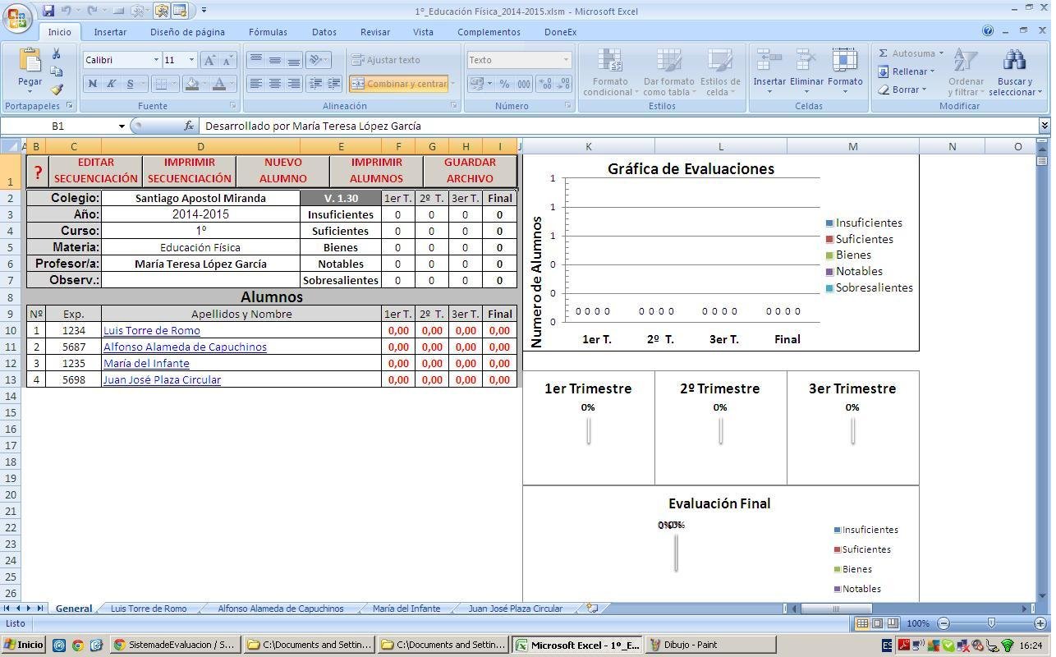
Task: Click the IMPRIMIR ALUMNOS button
Action: [377, 171]
